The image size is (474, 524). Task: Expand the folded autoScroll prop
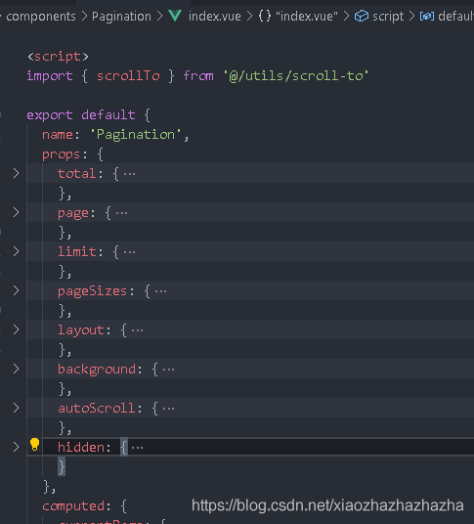[16, 408]
